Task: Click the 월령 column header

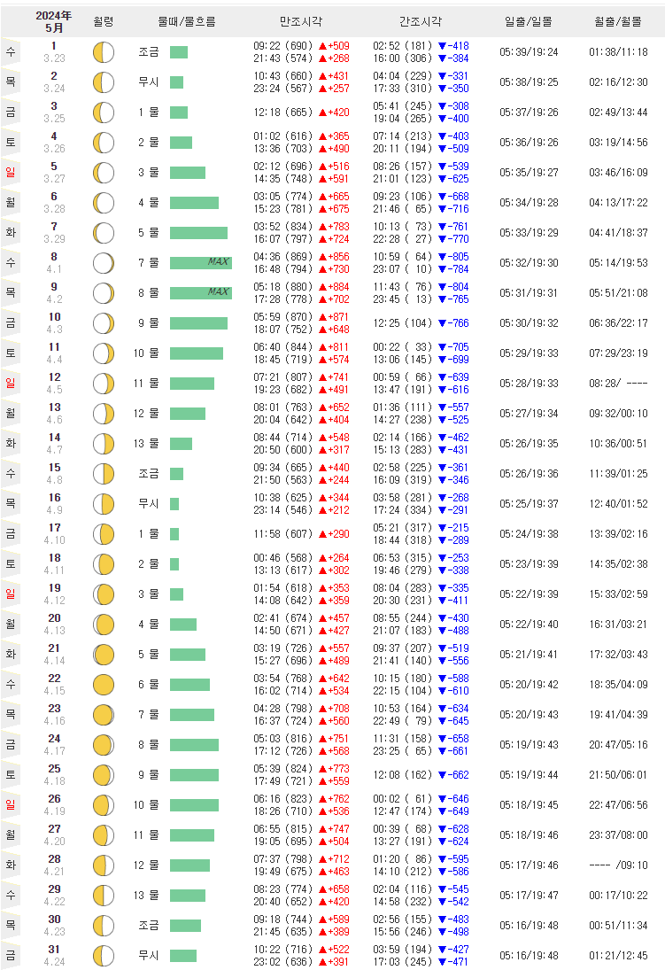Action: [x=104, y=21]
